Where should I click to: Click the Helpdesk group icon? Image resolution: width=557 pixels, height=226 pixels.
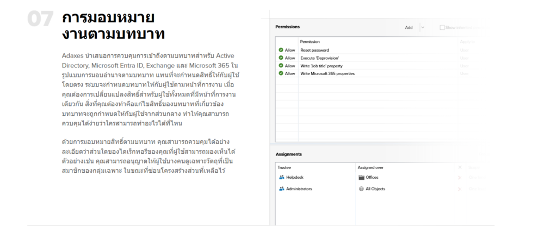coord(282,177)
